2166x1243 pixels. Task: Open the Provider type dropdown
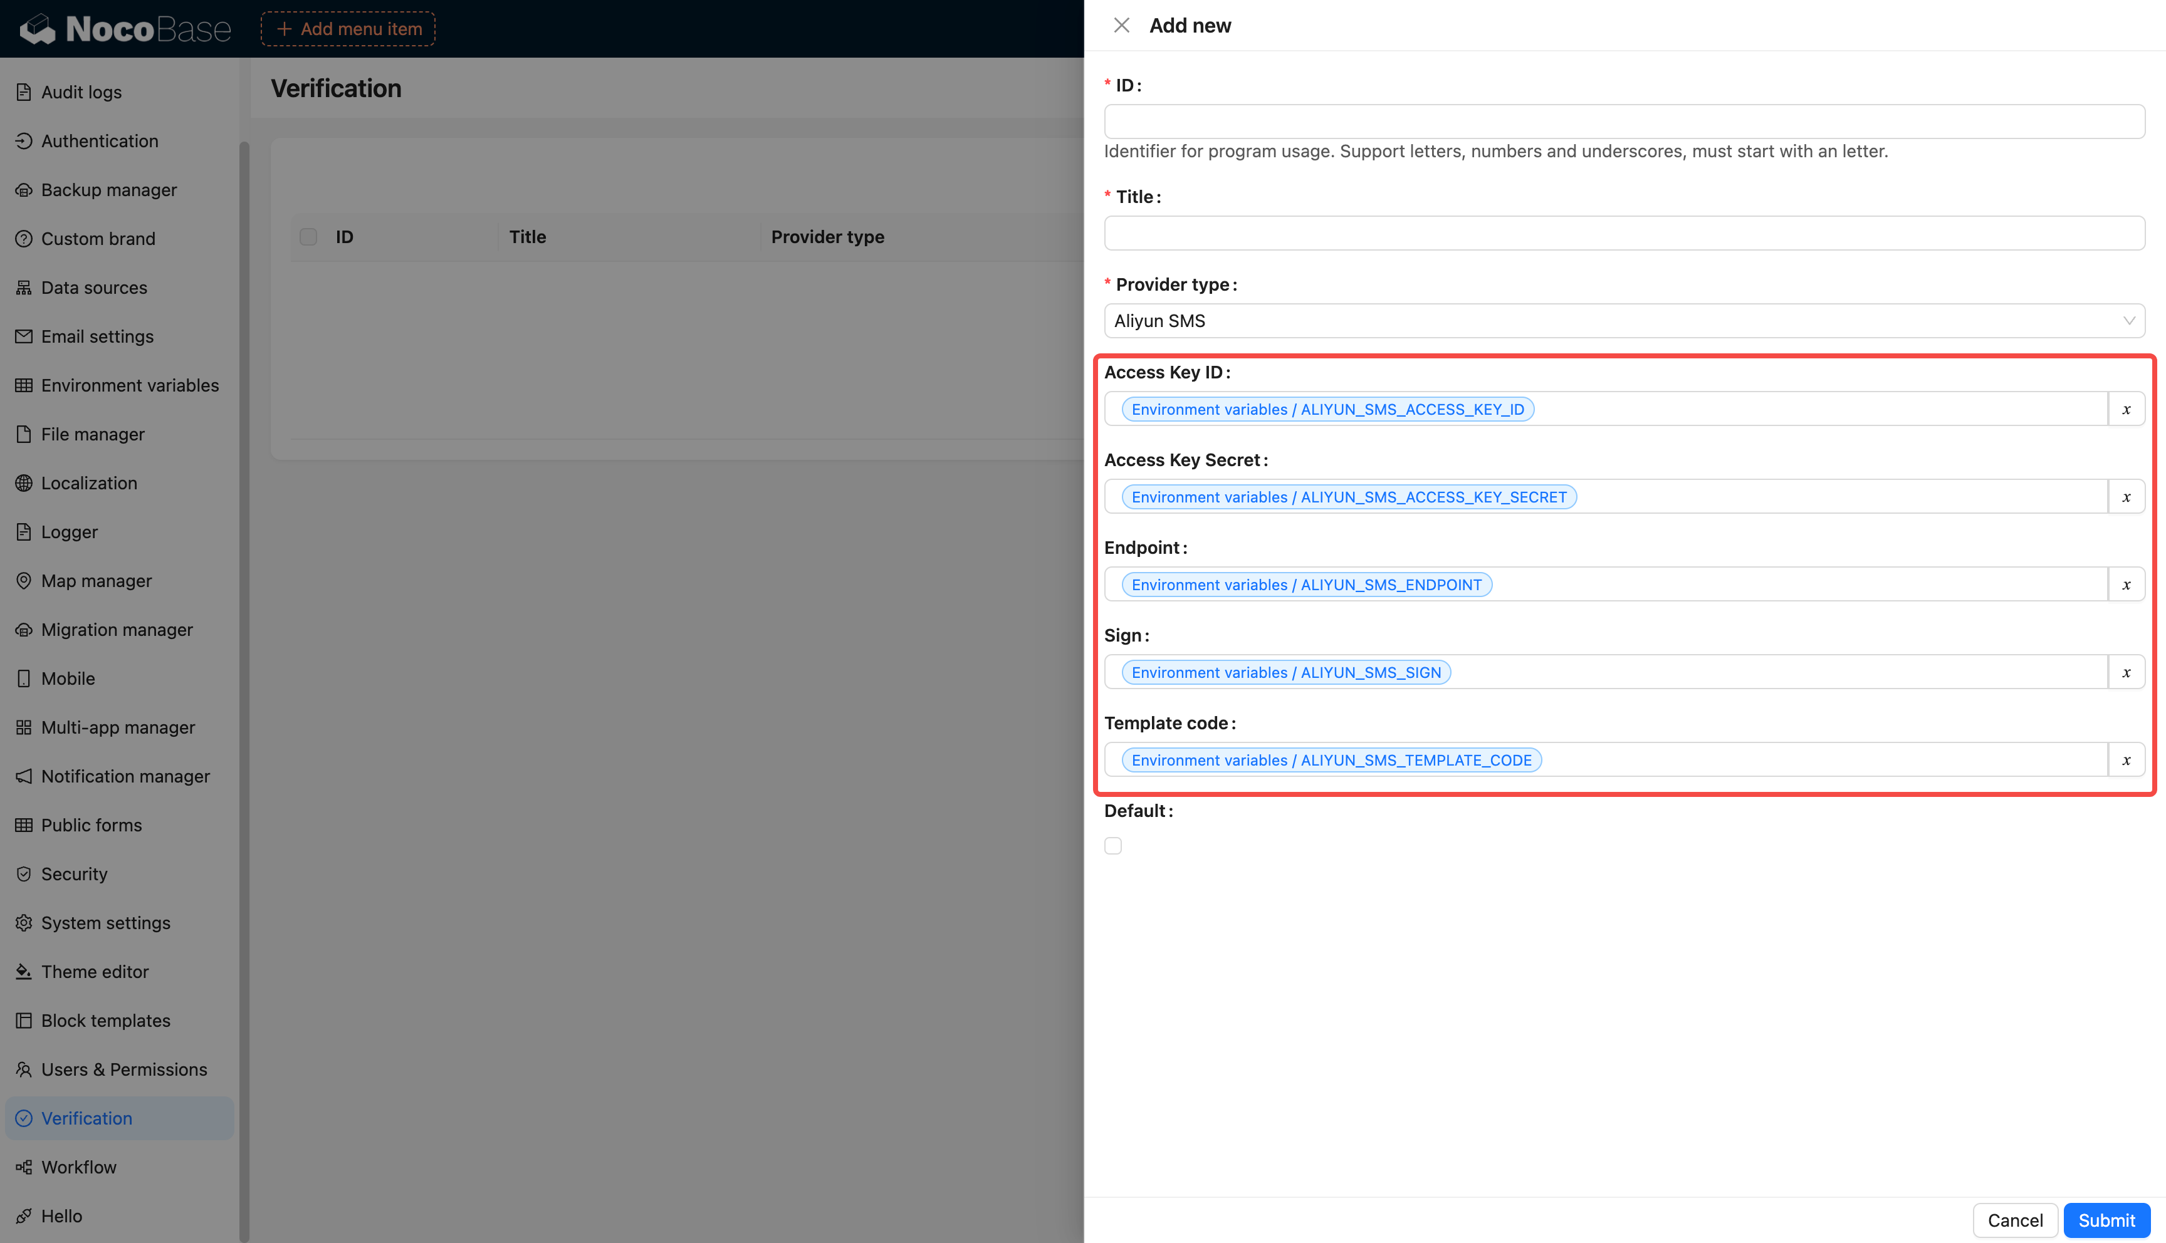tap(1614, 321)
